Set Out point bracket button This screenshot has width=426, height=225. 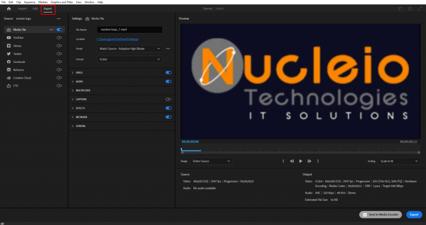318,161
